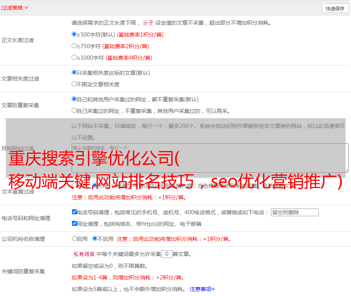Toggle the 网址清理 checkbox
The image size is (351, 296).
(74, 223)
